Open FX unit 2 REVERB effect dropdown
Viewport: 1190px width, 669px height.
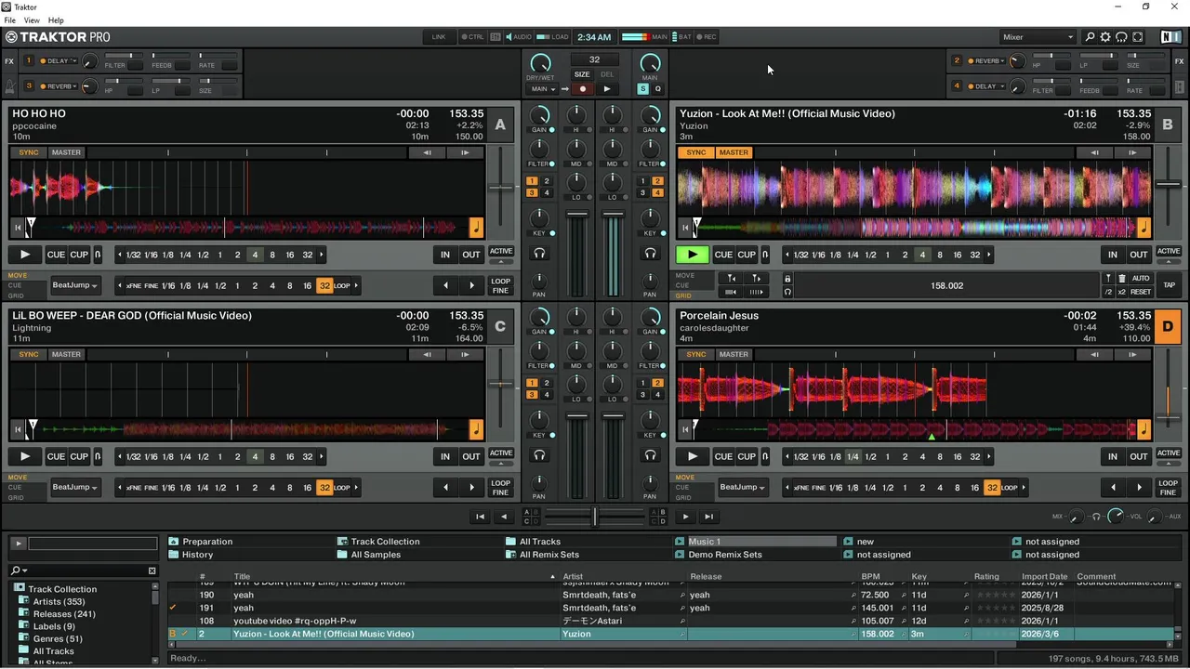pos(985,61)
